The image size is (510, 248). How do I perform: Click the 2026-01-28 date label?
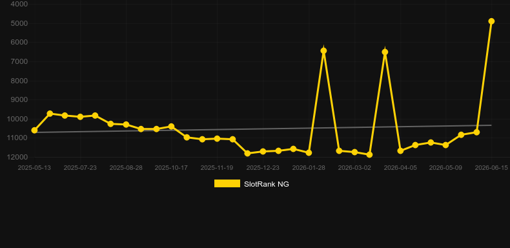309,168
